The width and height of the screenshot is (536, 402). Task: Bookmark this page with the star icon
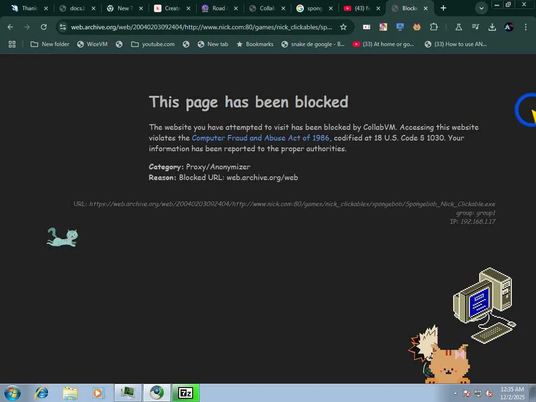pyautogui.click(x=343, y=27)
